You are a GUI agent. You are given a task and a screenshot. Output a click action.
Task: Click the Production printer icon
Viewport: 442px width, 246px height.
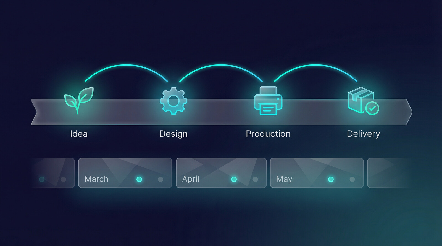pos(268,101)
